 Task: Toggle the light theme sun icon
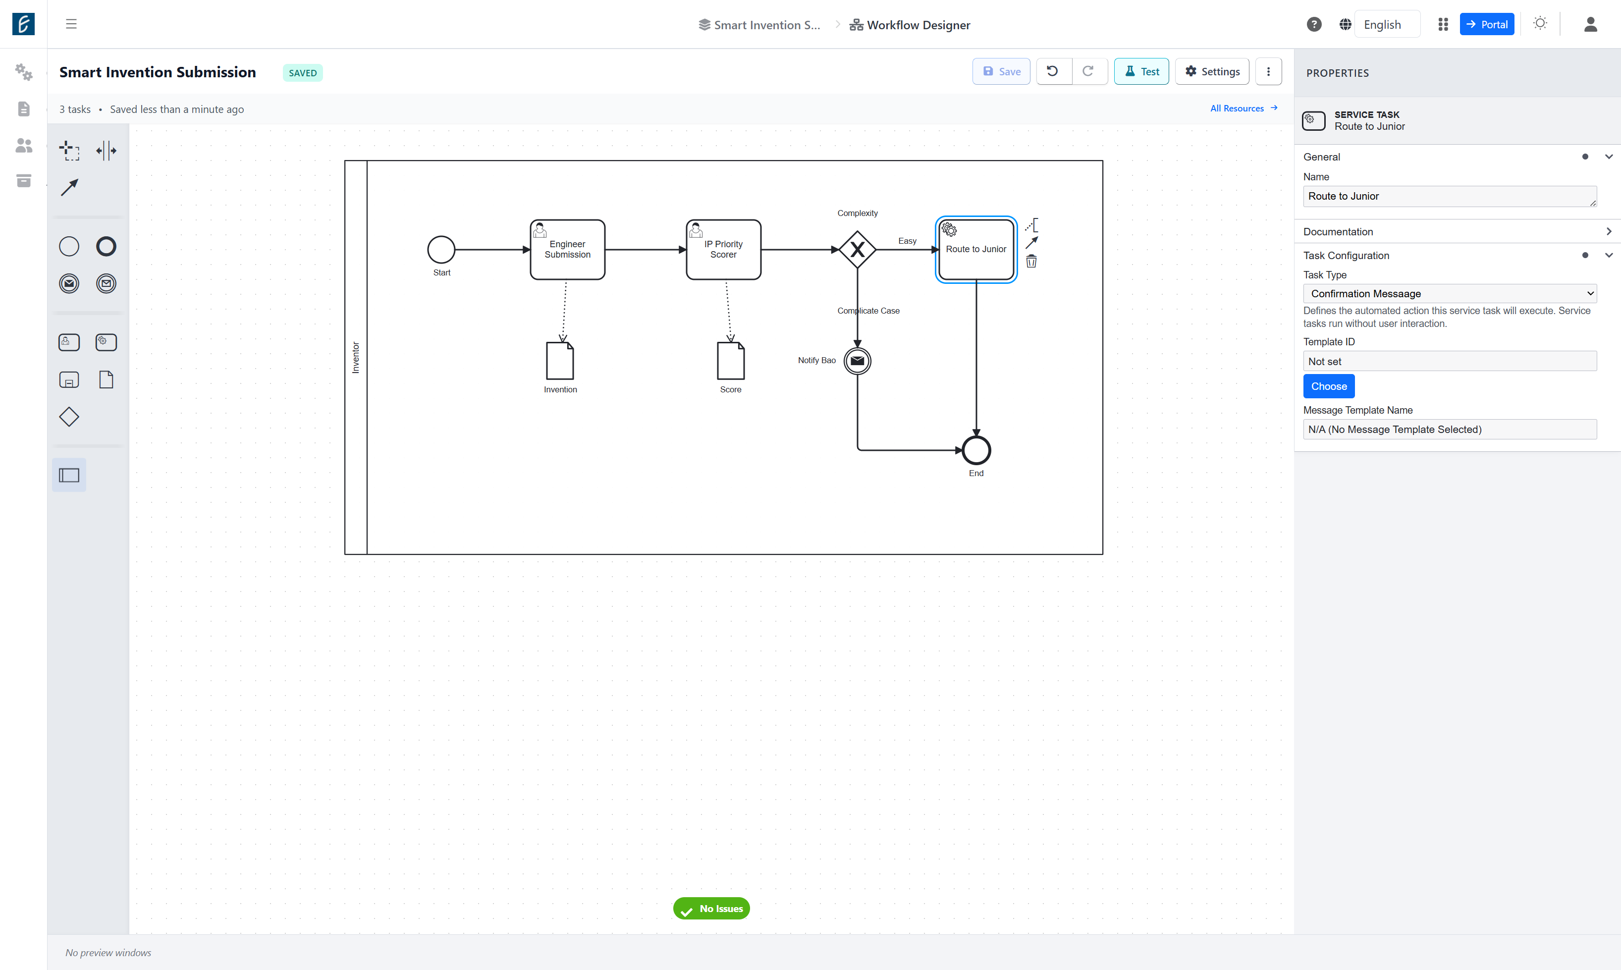1540,23
